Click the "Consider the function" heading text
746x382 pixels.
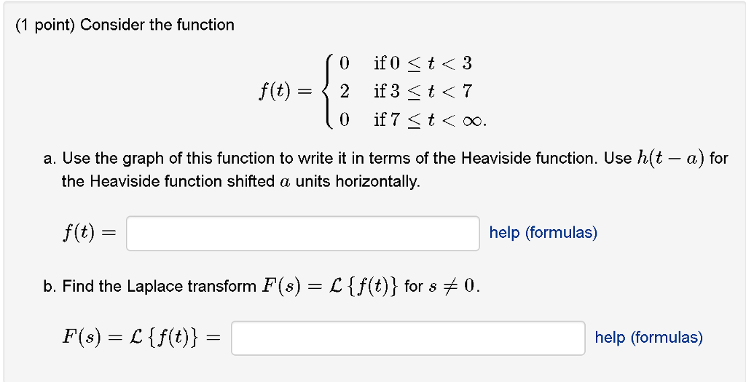157,25
